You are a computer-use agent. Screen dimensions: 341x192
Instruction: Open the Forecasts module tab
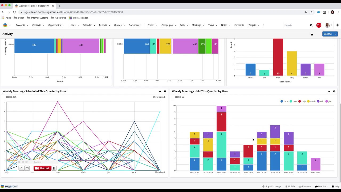point(239,25)
